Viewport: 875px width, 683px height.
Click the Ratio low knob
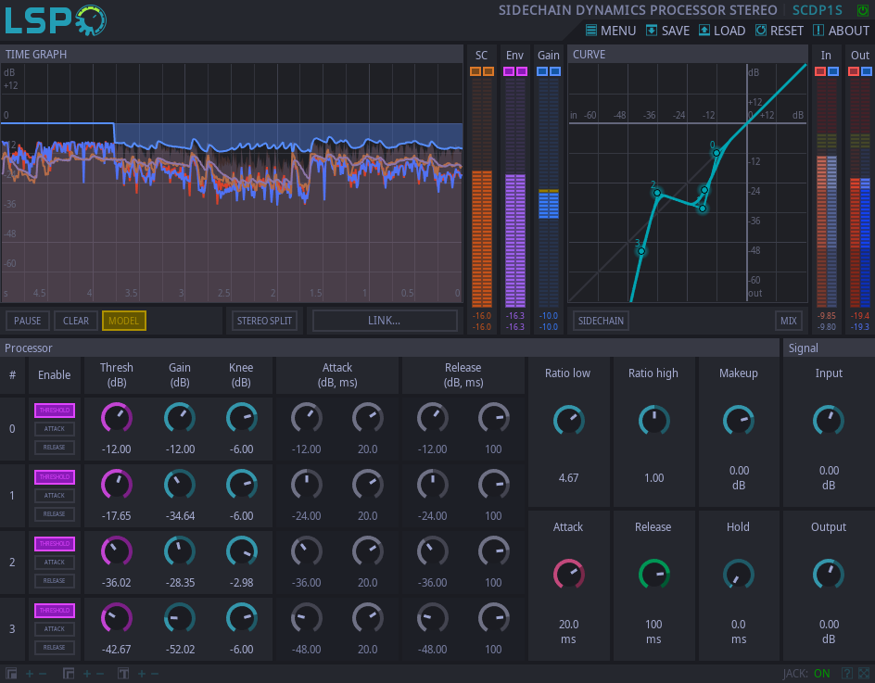[568, 421]
